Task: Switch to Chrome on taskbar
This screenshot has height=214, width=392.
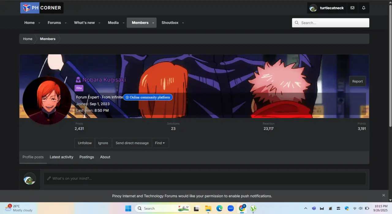Action: click(x=242, y=208)
